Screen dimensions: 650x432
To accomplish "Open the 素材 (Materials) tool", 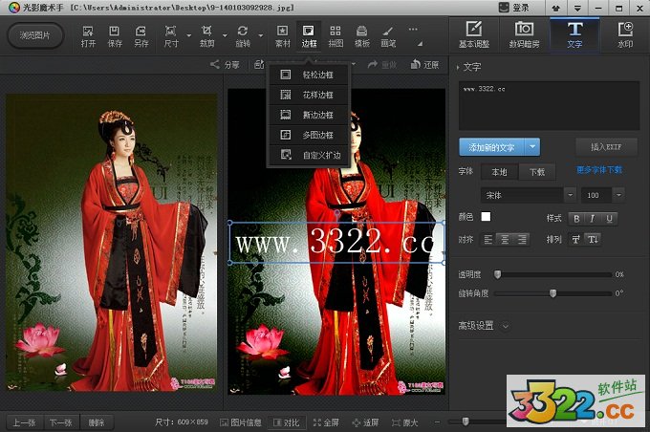I will pyautogui.click(x=283, y=35).
